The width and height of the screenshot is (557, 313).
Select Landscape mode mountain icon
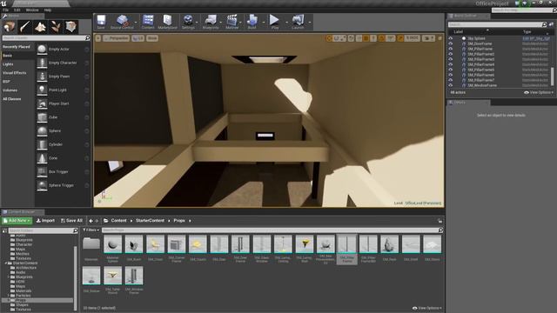(x=40, y=27)
